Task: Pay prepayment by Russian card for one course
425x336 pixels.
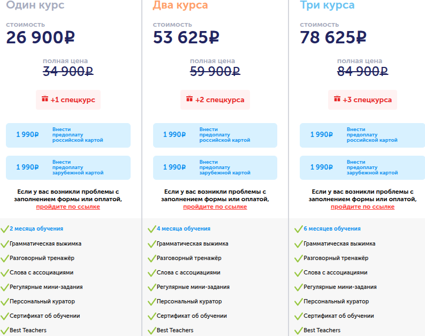Action: pyautogui.click(x=68, y=135)
